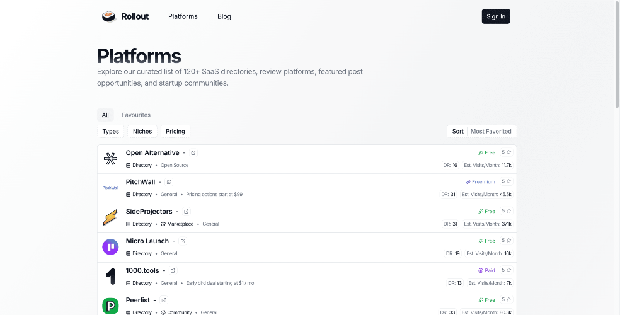Click external link icon beside Micro Launch
620x315 pixels.
point(183,241)
